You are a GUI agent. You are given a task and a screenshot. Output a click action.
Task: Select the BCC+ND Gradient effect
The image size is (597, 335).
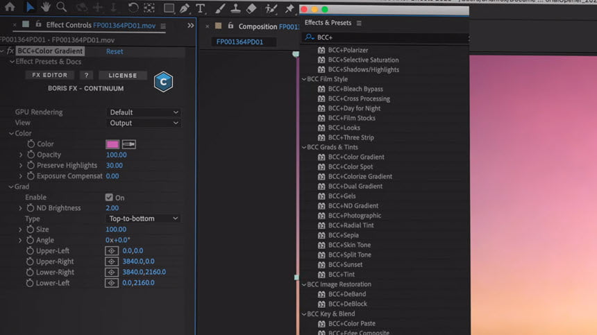pyautogui.click(x=353, y=206)
